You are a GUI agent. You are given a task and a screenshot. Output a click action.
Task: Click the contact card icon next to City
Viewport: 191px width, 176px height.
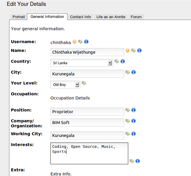tap(128, 72)
